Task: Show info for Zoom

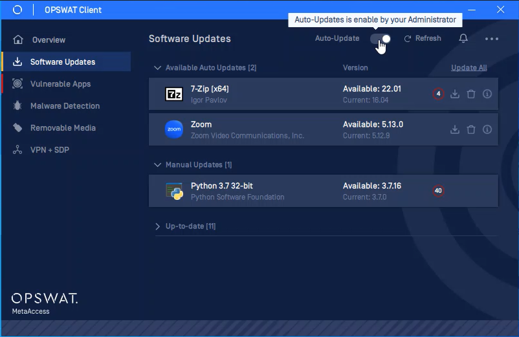Action: point(487,129)
